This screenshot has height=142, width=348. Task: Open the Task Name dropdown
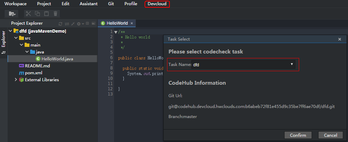tap(292, 65)
